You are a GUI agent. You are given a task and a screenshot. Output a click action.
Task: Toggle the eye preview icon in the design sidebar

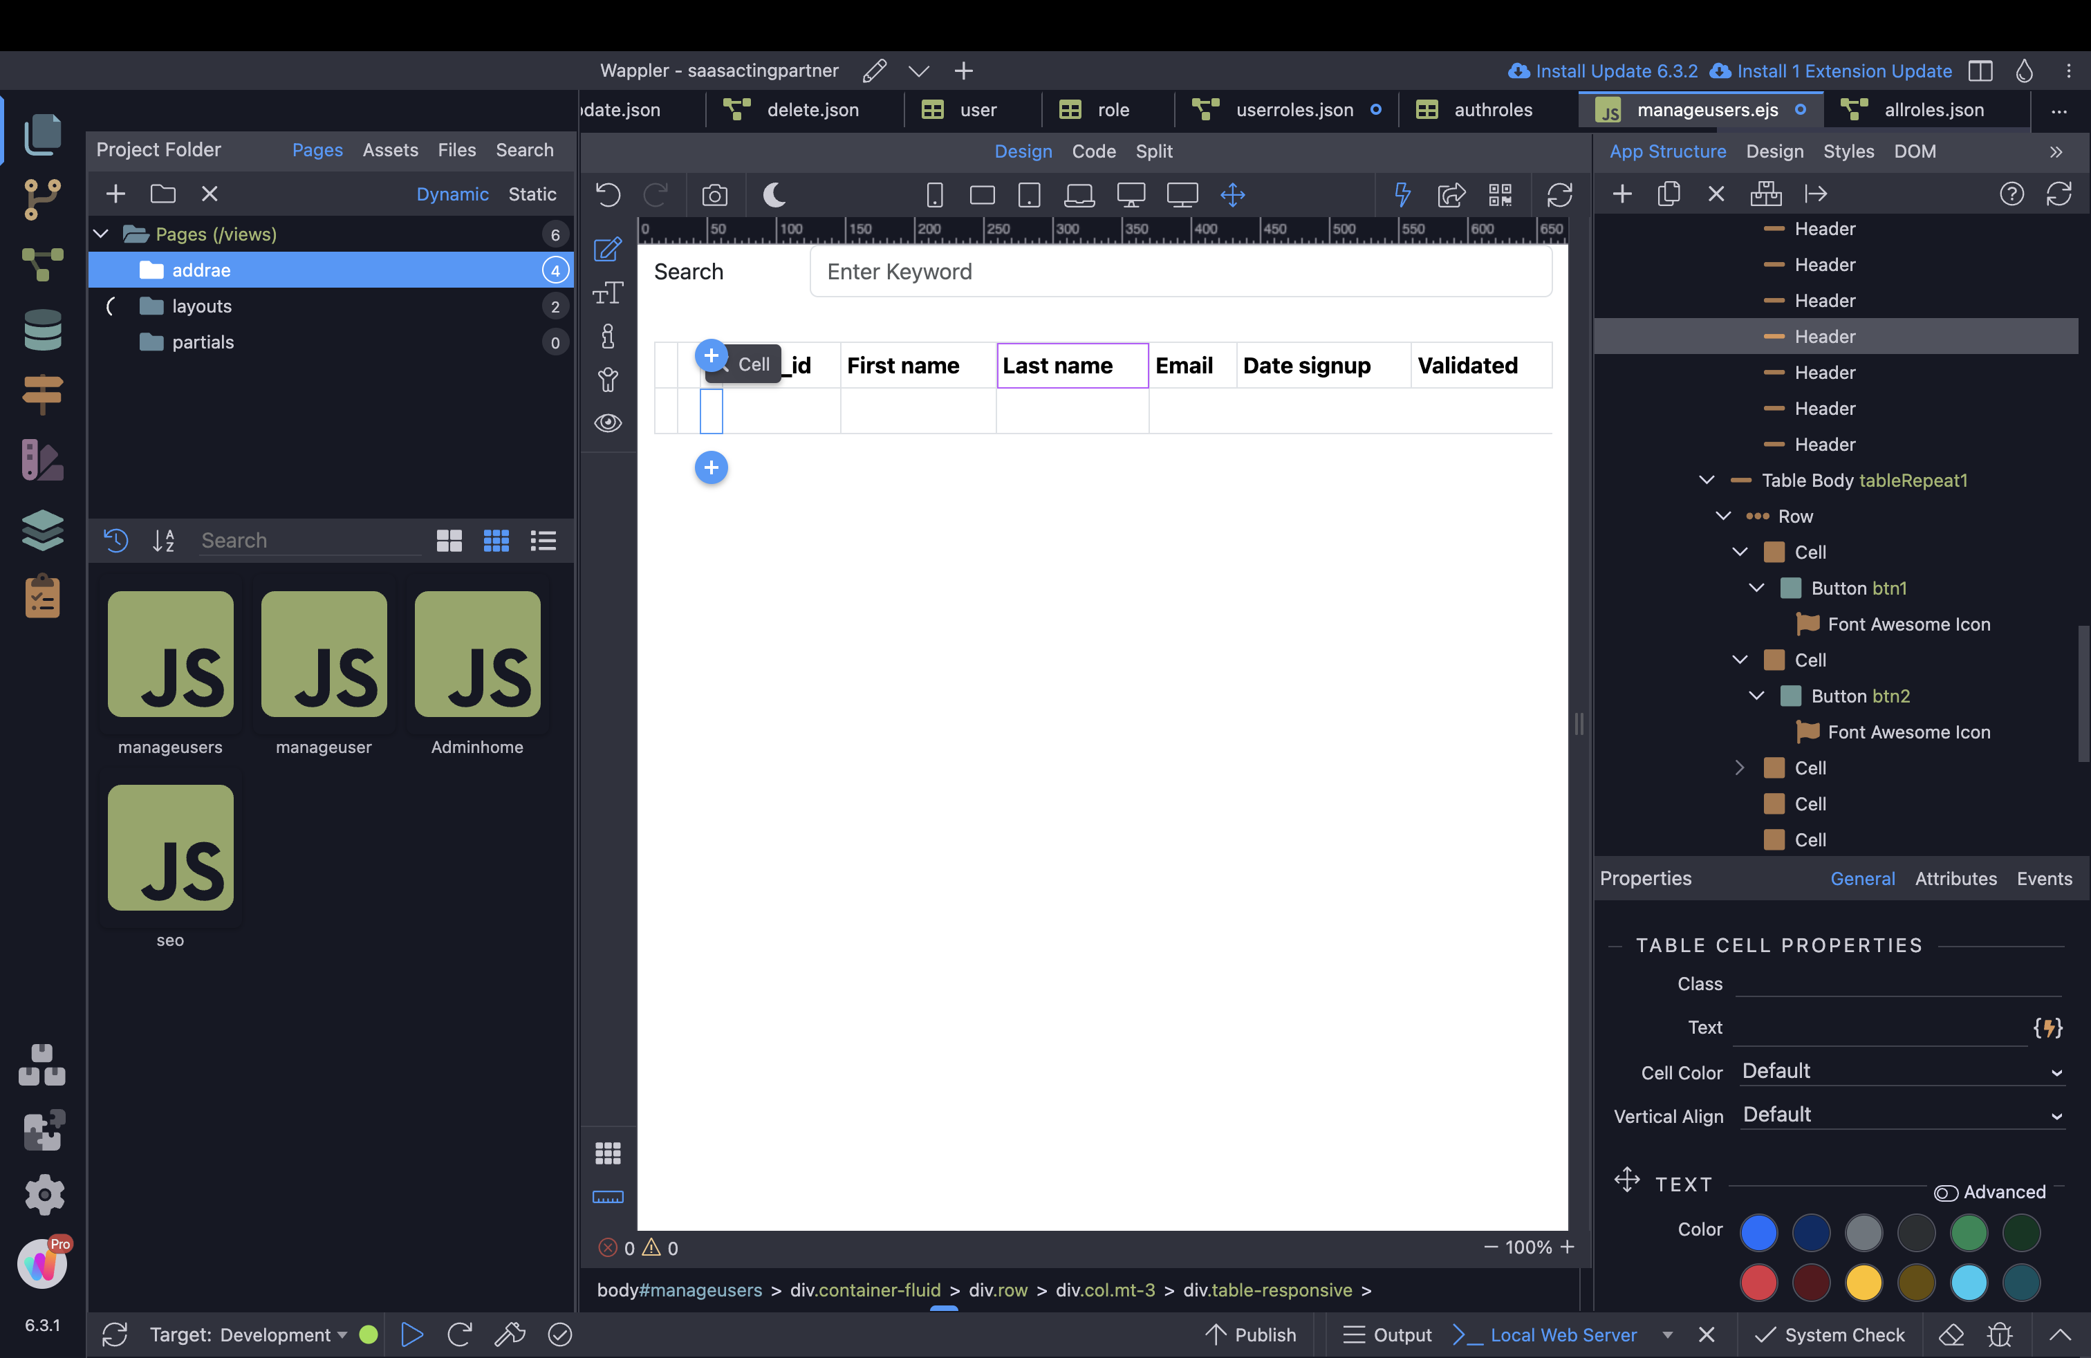click(x=608, y=422)
